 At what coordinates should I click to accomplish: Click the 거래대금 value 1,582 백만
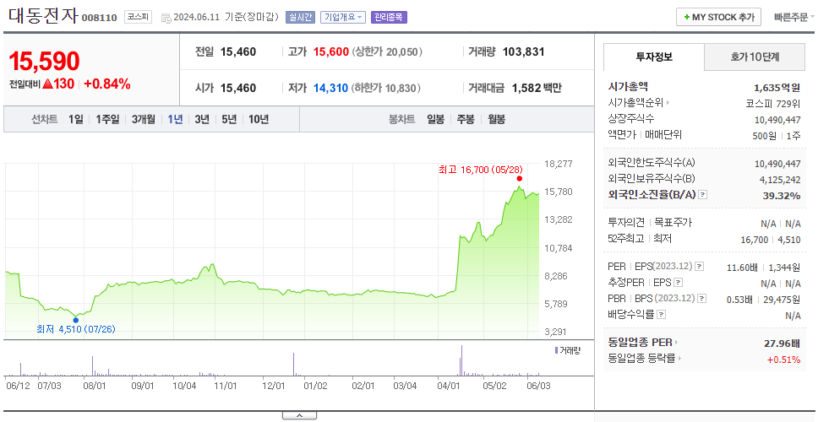tap(537, 88)
